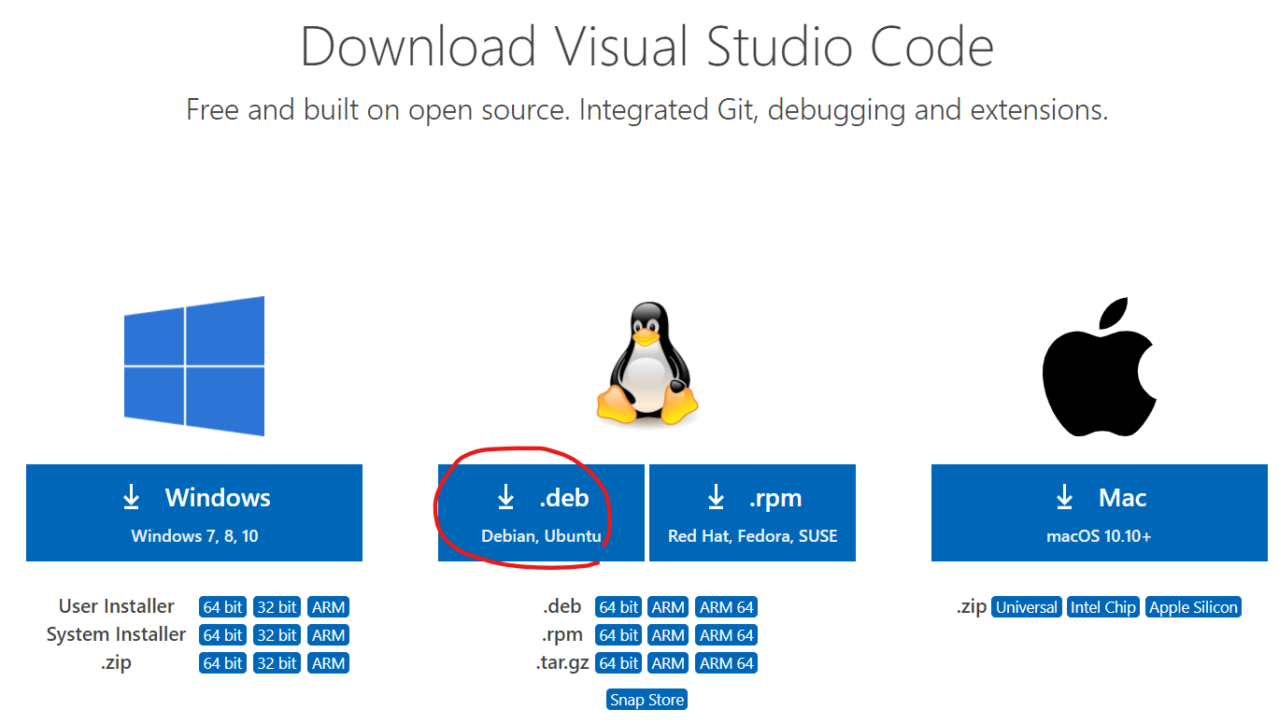Click the download arrow on the Mac button
The width and height of the screenshot is (1279, 724).
[1064, 498]
